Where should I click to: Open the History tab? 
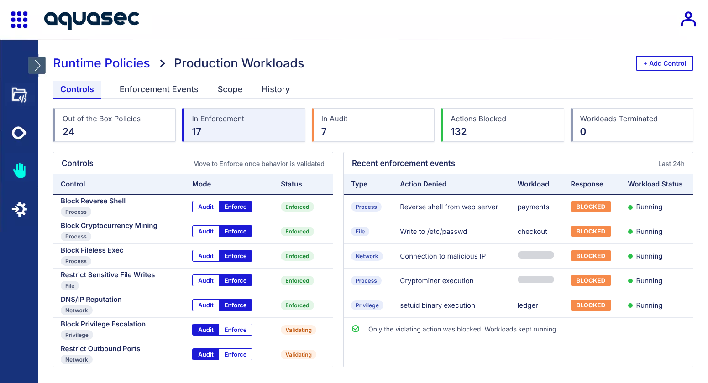(276, 89)
